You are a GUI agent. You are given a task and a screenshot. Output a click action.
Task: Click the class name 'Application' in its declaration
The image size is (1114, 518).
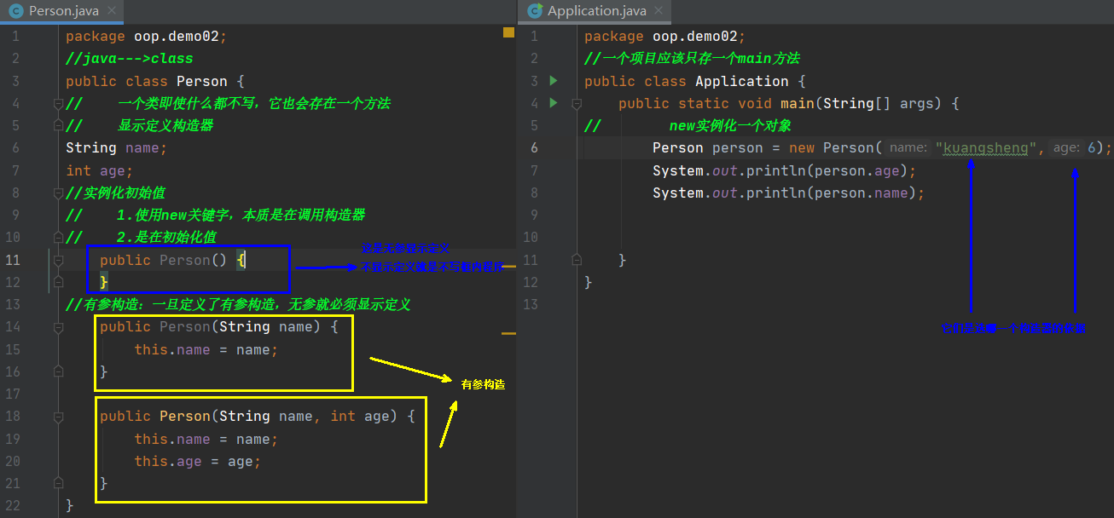(742, 82)
